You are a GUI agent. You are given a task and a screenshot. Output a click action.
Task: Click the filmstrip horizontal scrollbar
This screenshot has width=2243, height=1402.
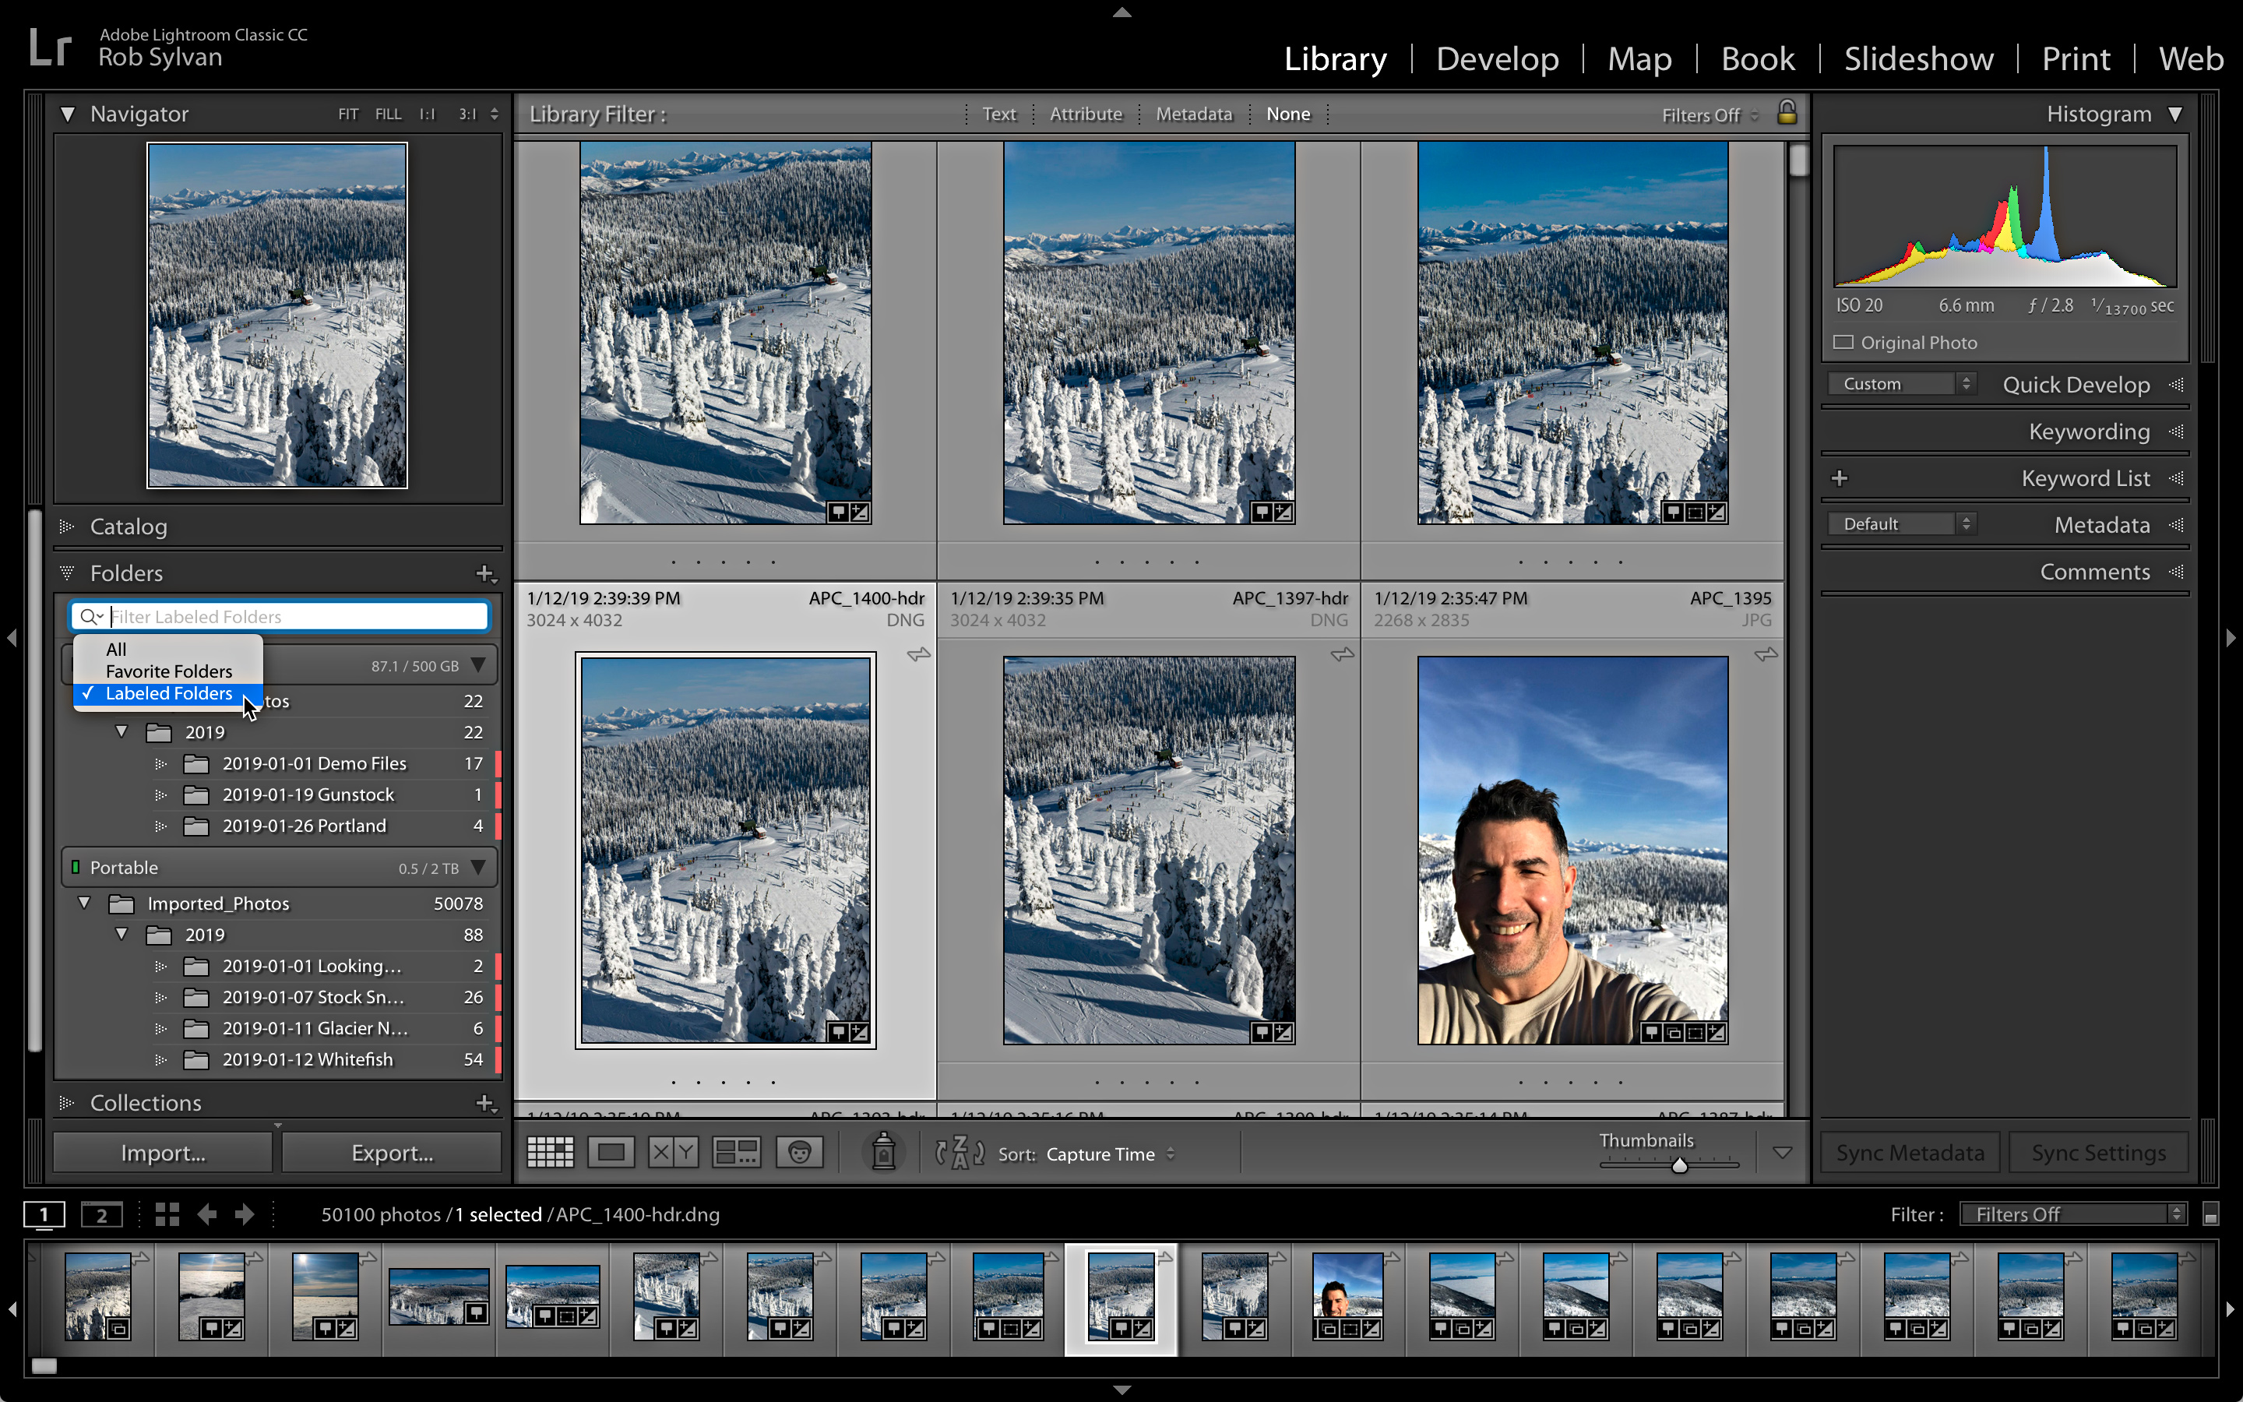click(x=44, y=1366)
